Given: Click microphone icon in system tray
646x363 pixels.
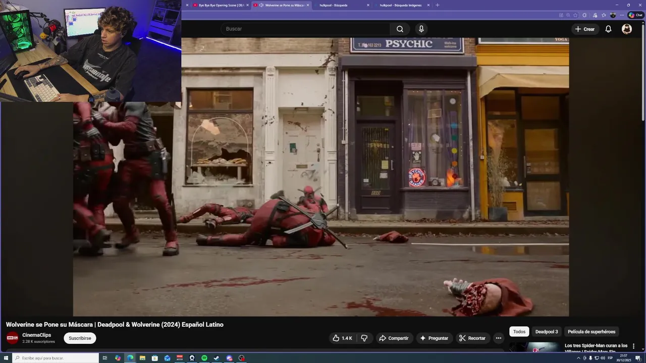Looking at the screenshot, I should (x=590, y=358).
